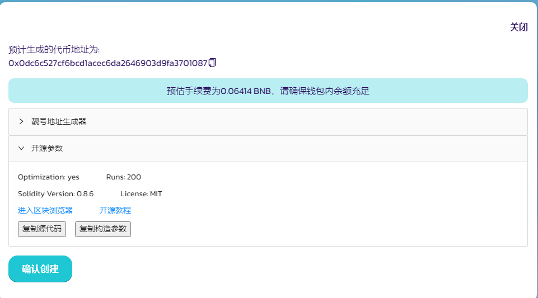This screenshot has width=538, height=298.
Task: Click the 预计生成的代币地址为 label
Action: point(54,50)
